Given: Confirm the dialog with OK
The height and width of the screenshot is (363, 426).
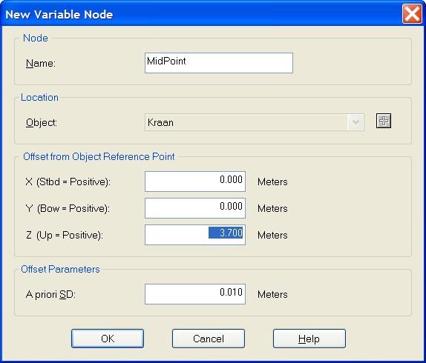Looking at the screenshot, I should point(108,339).
